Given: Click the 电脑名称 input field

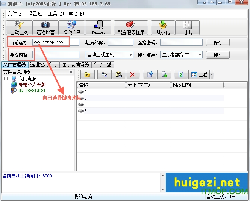Looking at the screenshot, I should point(120,42).
